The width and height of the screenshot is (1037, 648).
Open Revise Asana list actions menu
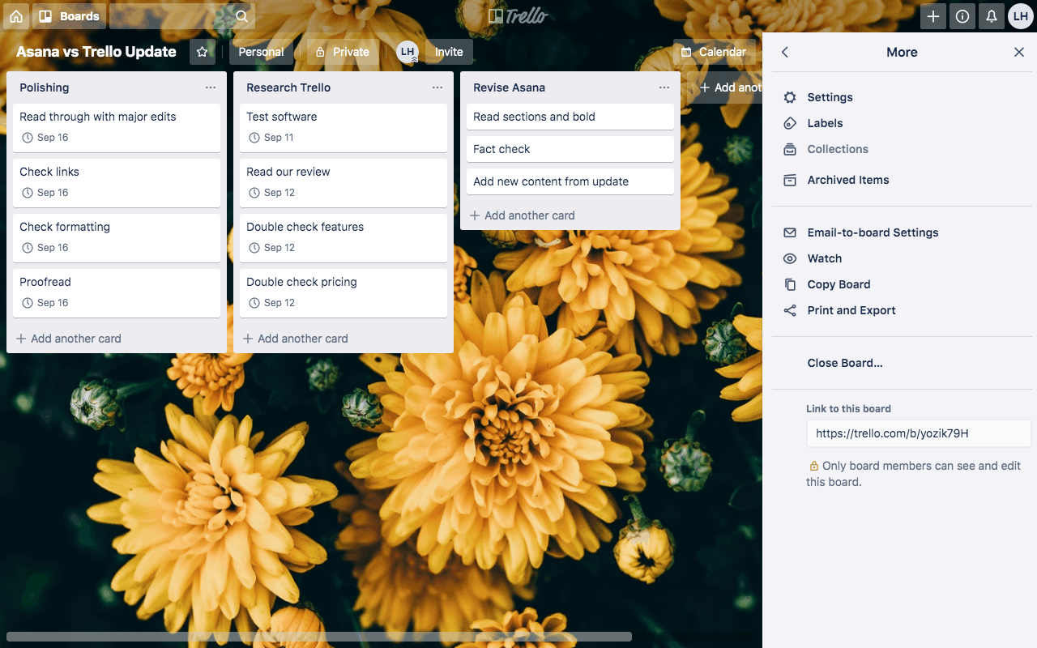point(664,87)
